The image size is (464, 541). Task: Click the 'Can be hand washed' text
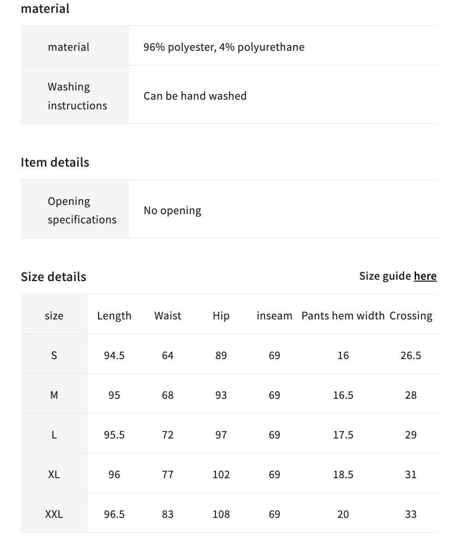pos(195,96)
